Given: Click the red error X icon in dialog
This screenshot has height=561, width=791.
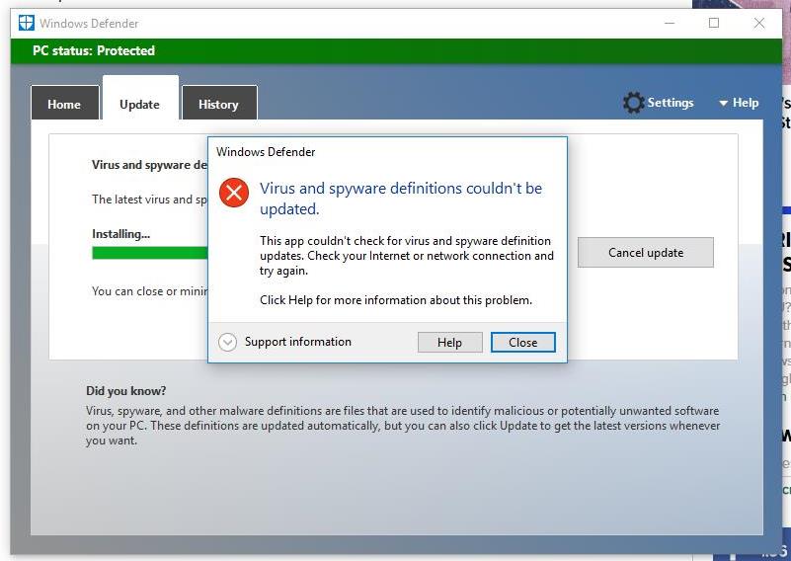Looking at the screenshot, I should tap(234, 193).
